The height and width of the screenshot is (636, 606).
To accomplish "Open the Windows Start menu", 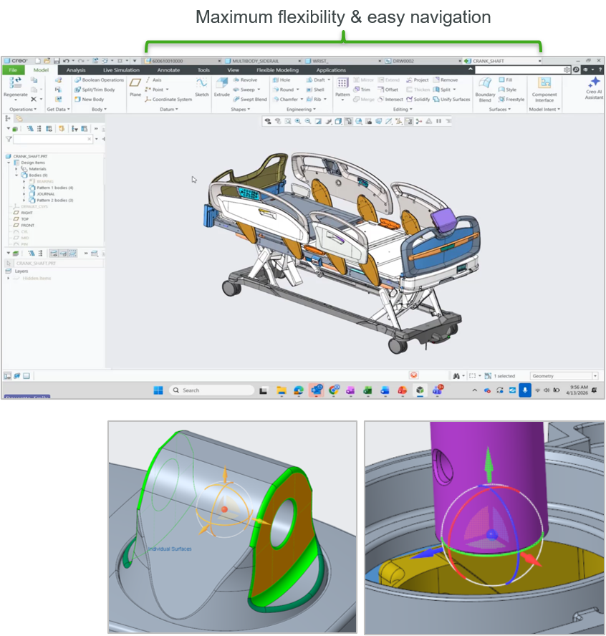I will click(158, 390).
